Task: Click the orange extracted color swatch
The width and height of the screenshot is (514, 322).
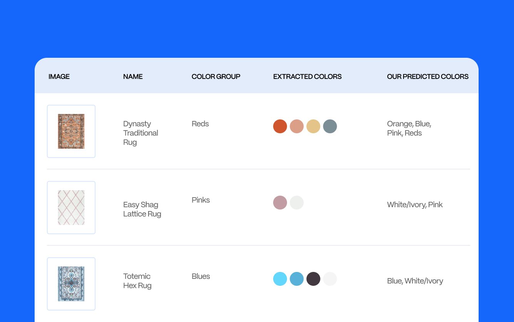Action: click(x=280, y=126)
